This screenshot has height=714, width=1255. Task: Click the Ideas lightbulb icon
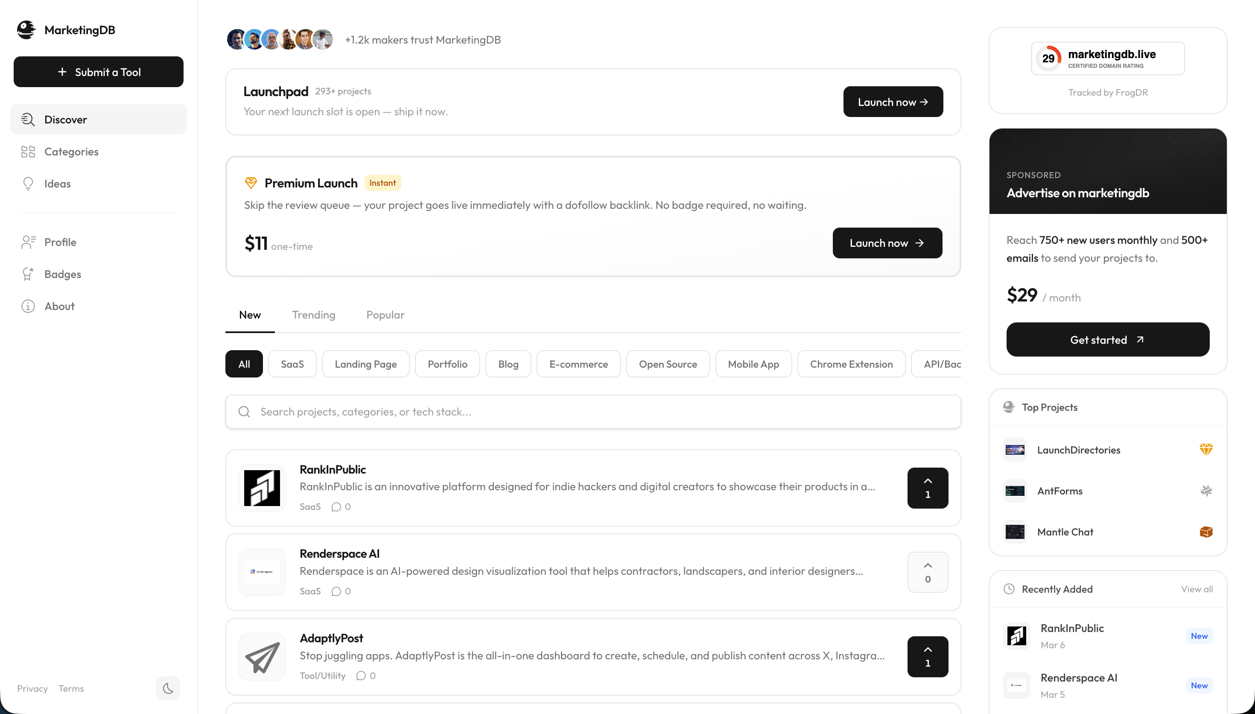[28, 183]
